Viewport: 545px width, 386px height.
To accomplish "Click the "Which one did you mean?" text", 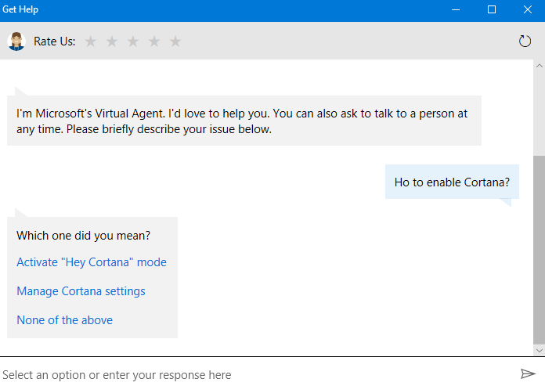I will 84,235.
